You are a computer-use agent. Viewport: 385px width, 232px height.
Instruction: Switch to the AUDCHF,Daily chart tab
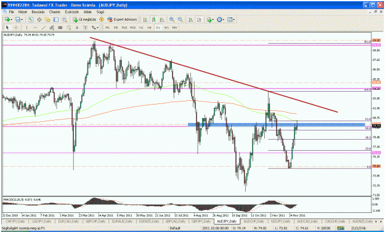(253, 221)
